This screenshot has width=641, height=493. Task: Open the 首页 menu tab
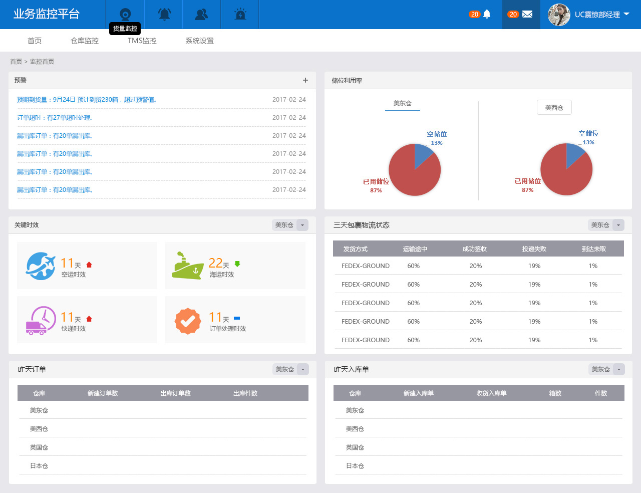point(35,41)
